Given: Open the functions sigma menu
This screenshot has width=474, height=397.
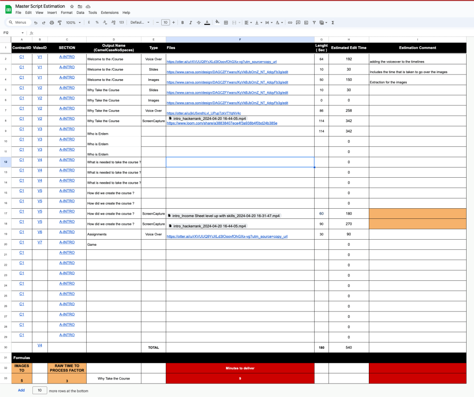Looking at the screenshot, I should tap(333, 23).
